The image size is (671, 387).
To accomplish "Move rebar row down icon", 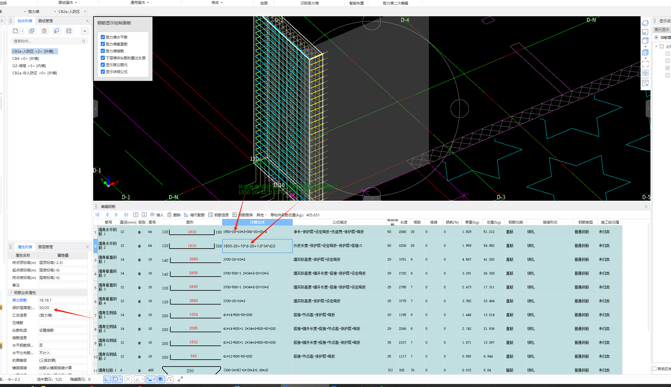I will pyautogui.click(x=144, y=215).
